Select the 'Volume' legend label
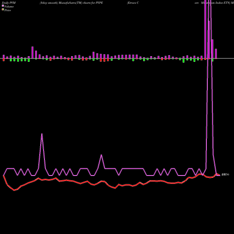The width and height of the screenshot is (234, 234). [9, 7]
